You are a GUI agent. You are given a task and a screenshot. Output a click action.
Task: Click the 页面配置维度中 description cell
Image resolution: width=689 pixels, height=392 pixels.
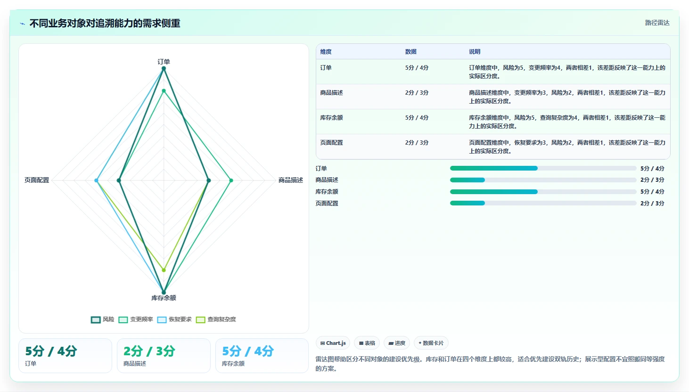pyautogui.click(x=567, y=147)
